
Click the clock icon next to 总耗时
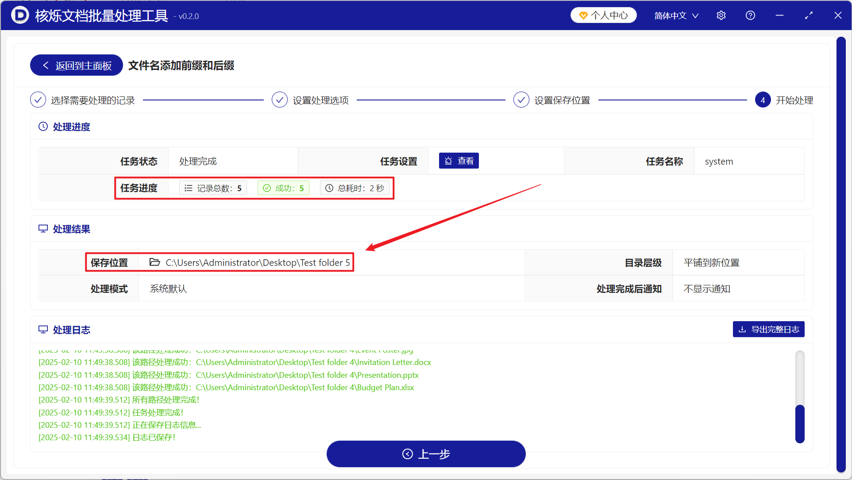click(x=329, y=188)
